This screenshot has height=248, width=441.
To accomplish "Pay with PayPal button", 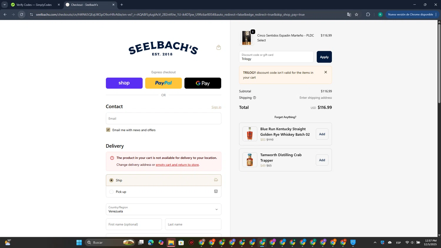I will tap(163, 83).
